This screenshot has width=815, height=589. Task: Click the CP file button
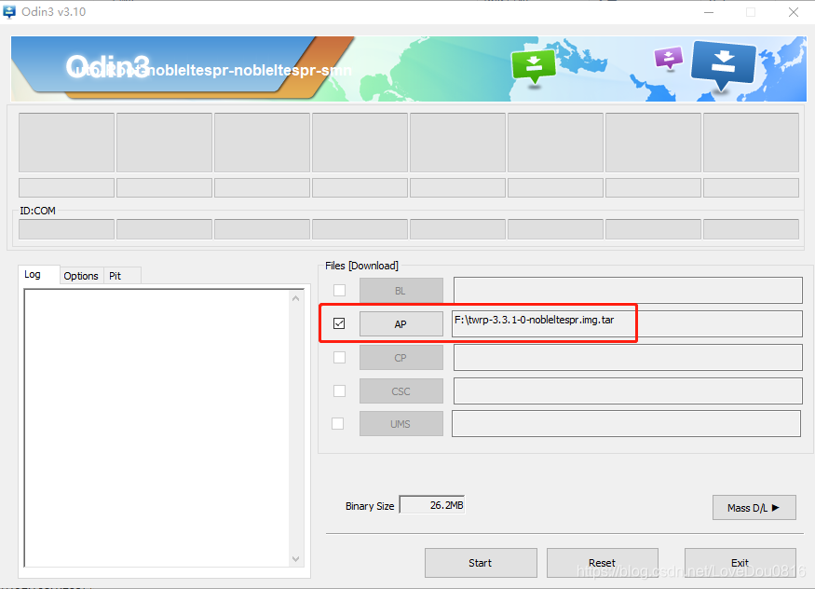(x=401, y=358)
